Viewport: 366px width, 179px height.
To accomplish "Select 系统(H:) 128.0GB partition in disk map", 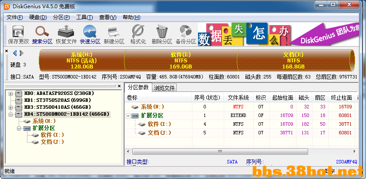I will point(82,60).
